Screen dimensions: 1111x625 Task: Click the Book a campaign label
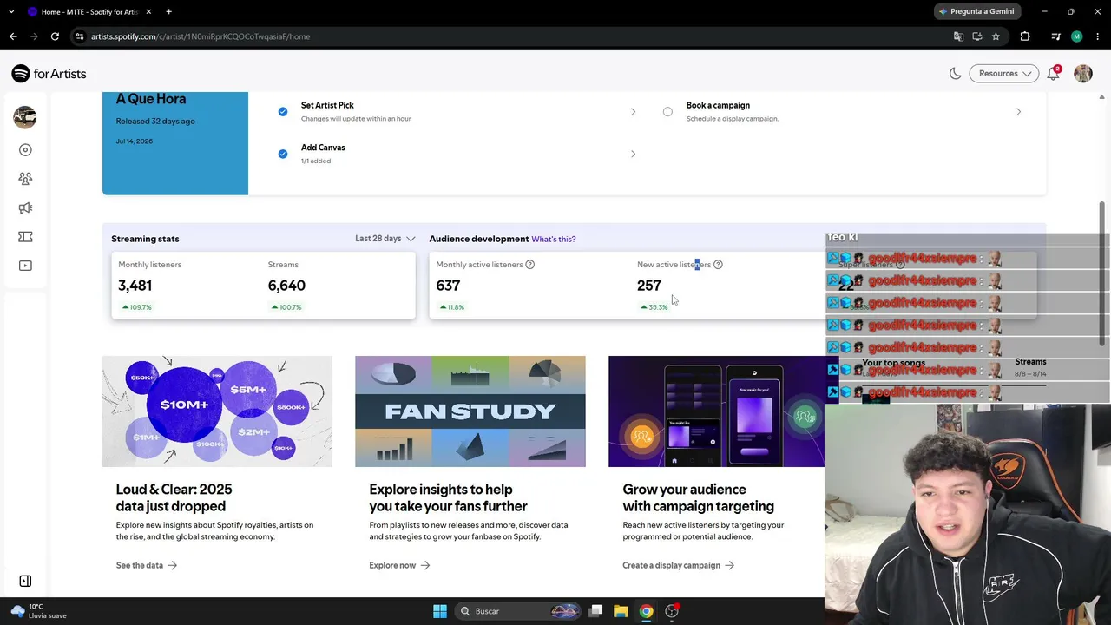[718, 105]
